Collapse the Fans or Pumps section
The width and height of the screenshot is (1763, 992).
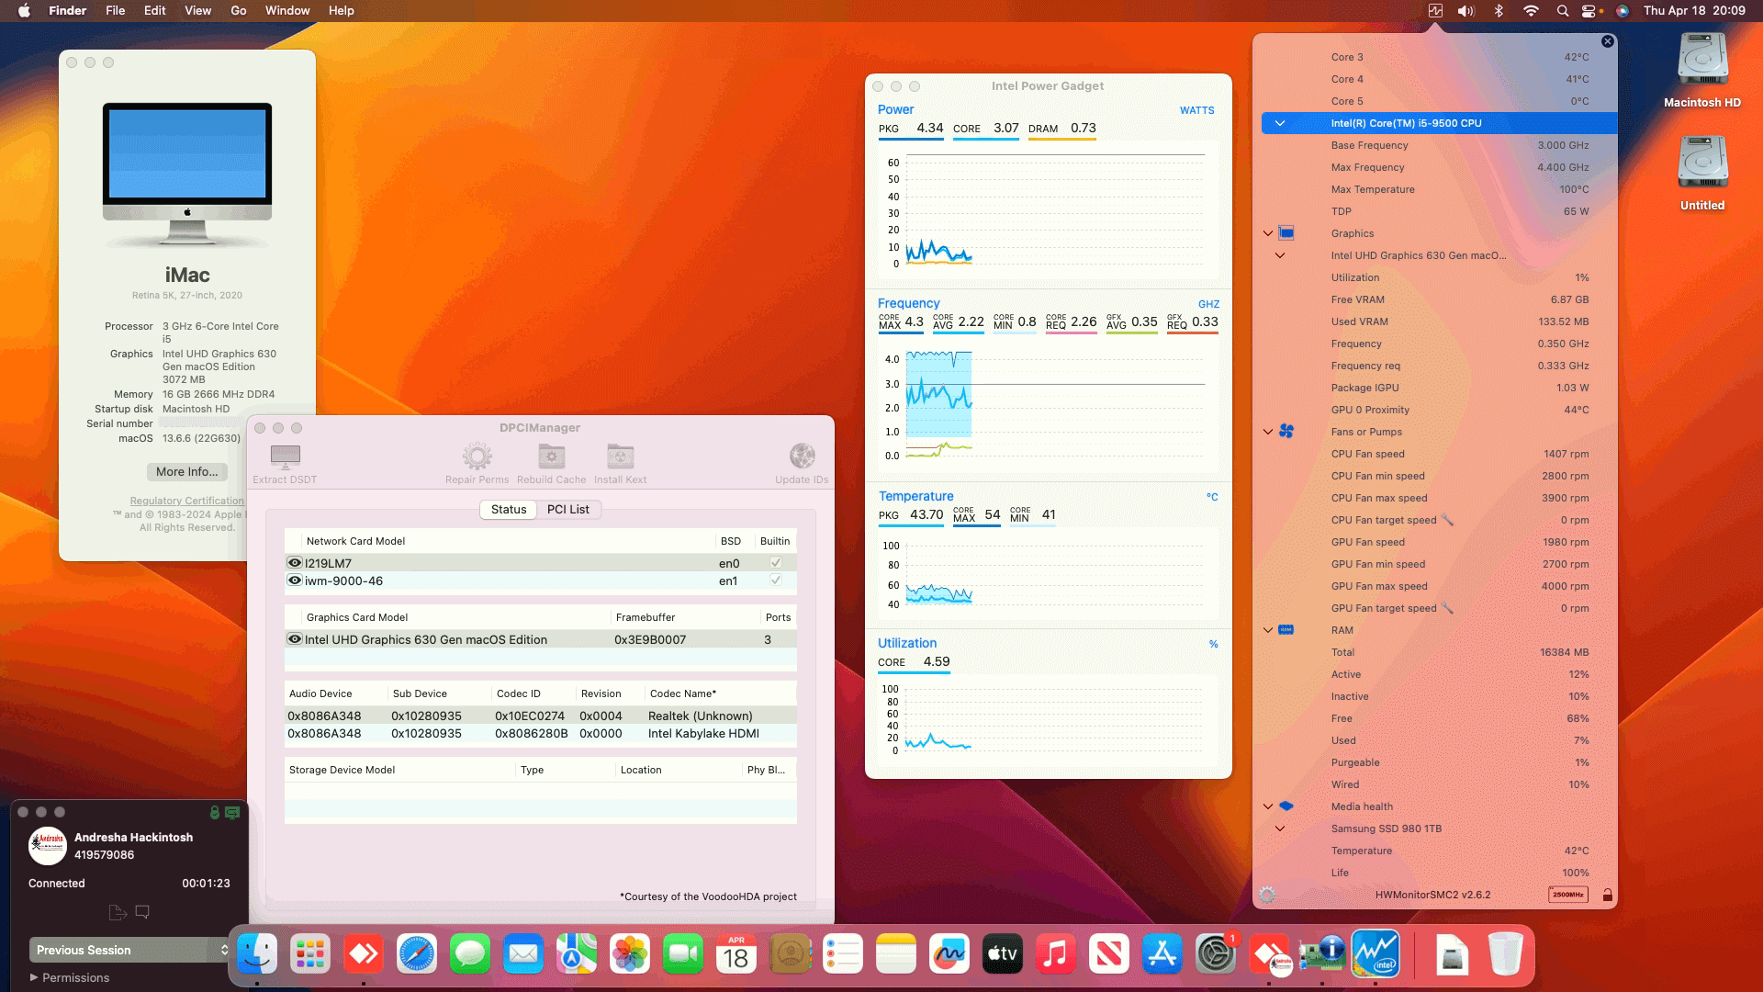(1268, 432)
